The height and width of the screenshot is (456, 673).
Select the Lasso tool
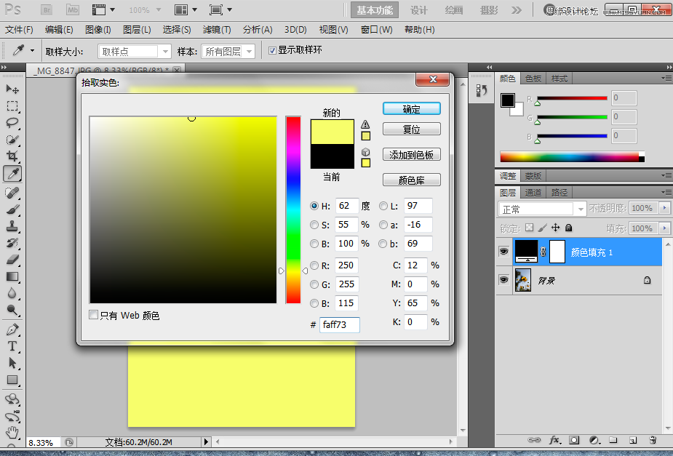(12, 122)
